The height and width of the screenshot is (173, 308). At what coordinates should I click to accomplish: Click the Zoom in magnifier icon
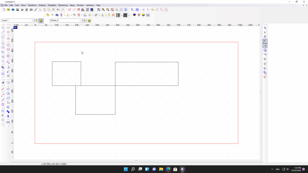(103, 10)
